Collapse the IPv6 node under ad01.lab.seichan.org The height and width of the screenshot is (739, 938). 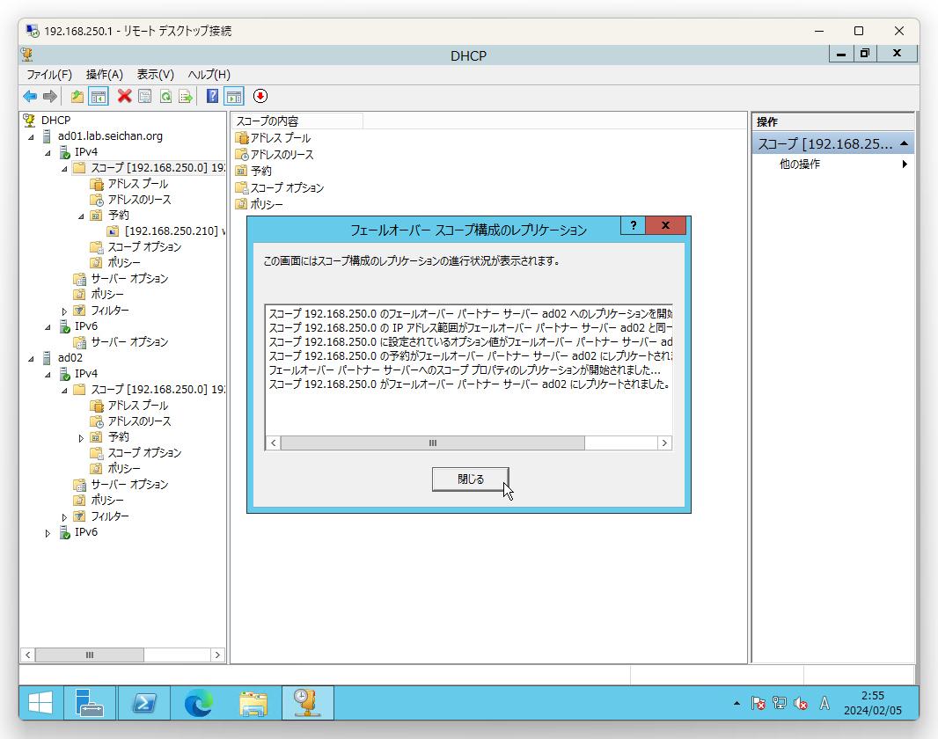48,327
